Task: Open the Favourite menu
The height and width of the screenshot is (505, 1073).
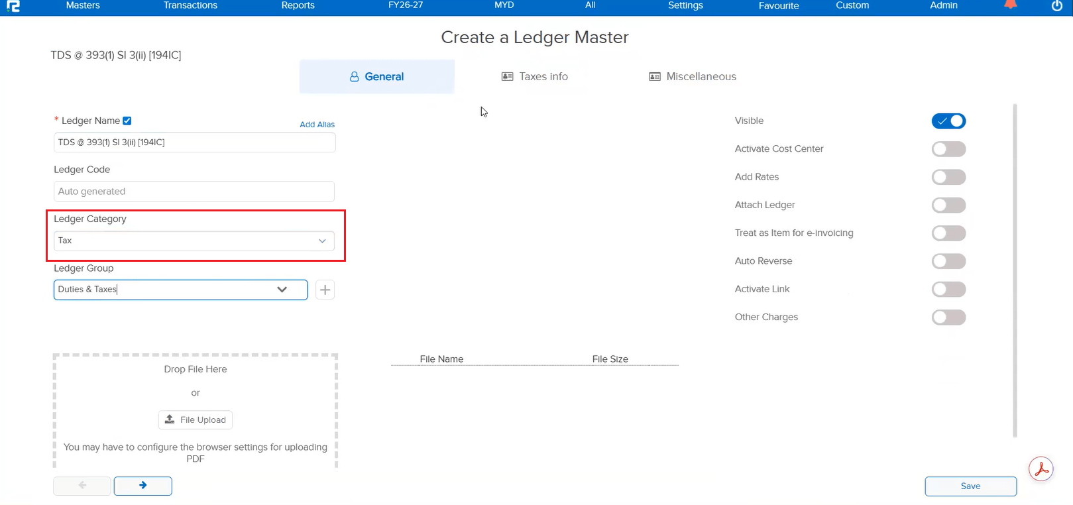Action: (779, 5)
